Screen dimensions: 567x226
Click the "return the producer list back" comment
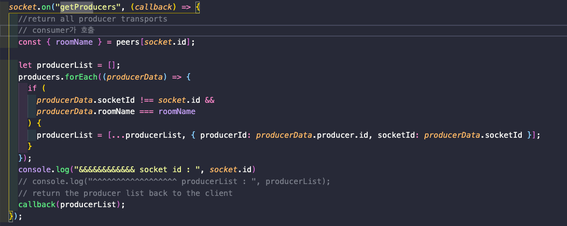125,193
